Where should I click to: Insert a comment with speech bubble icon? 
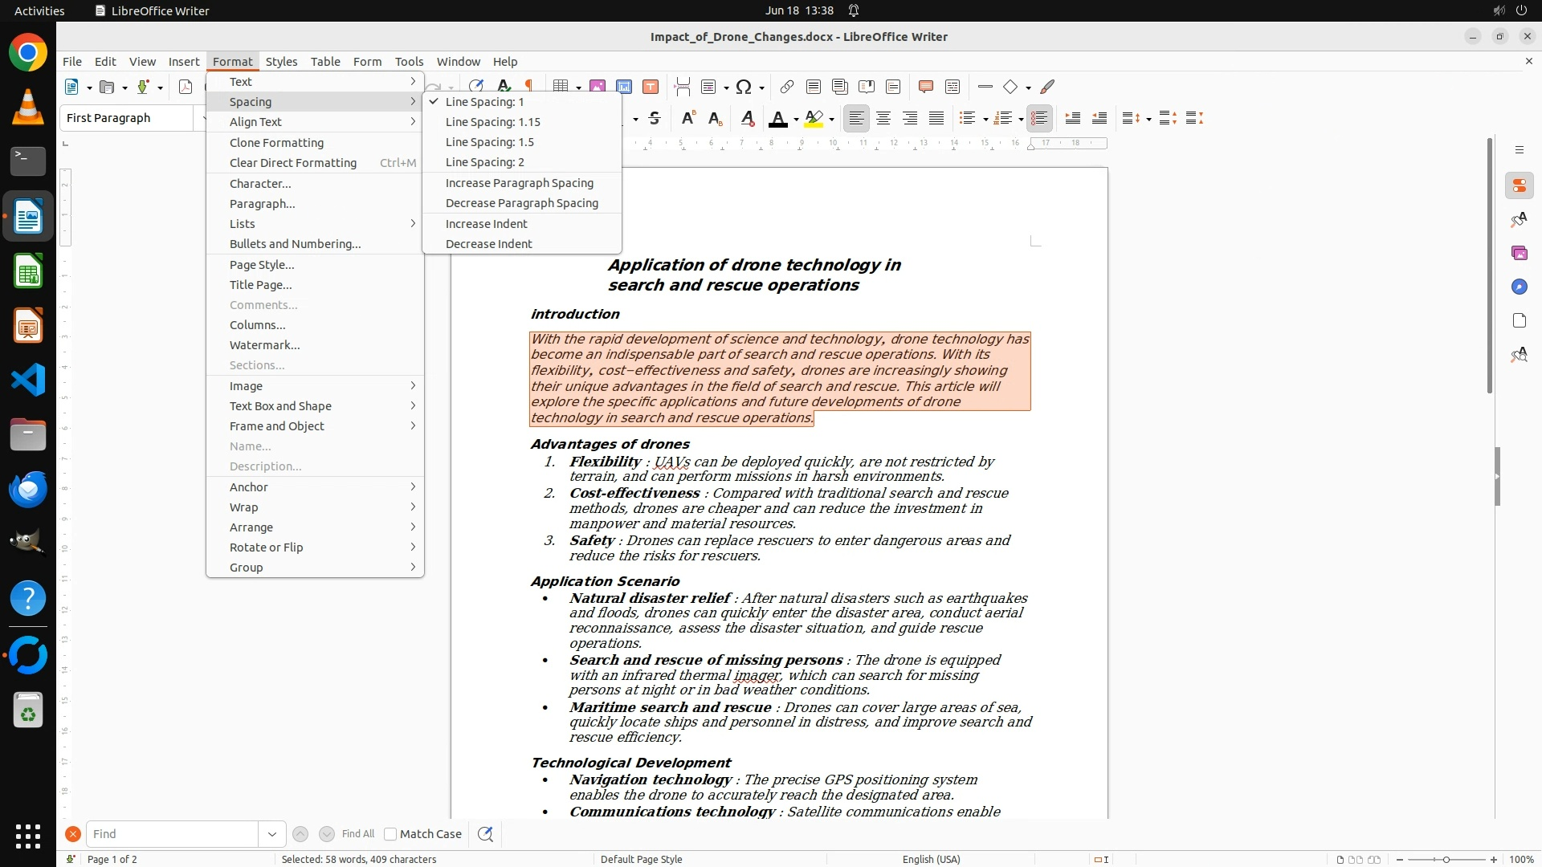[925, 87]
